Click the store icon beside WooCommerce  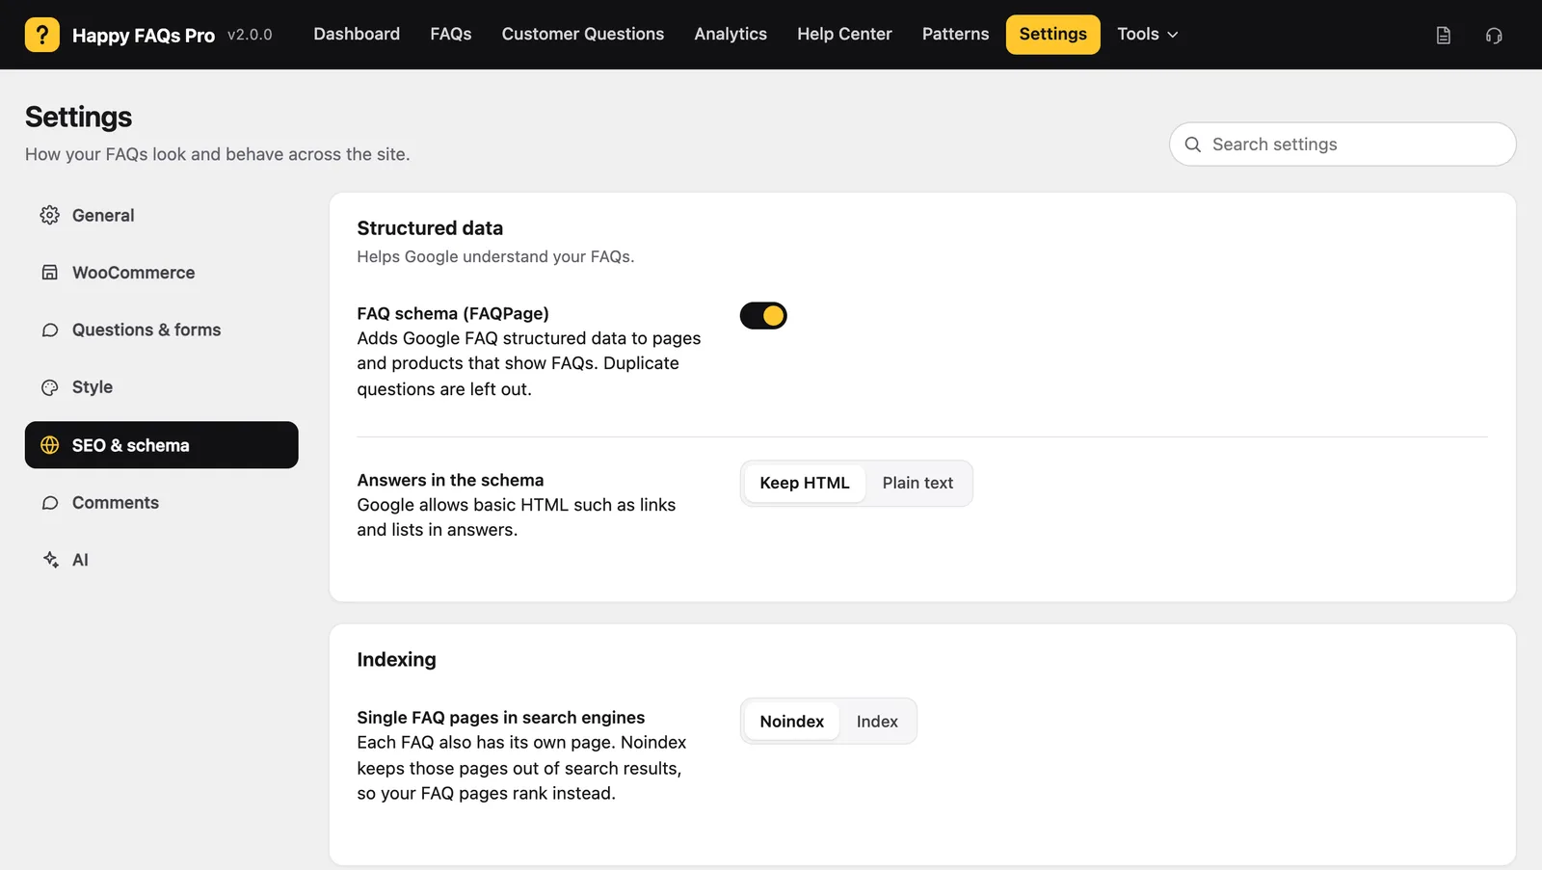[x=50, y=273]
